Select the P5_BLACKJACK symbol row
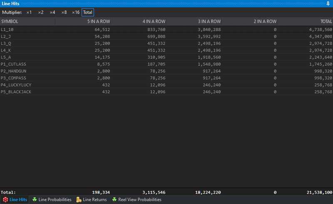The width and height of the screenshot is (333, 204). (x=166, y=92)
